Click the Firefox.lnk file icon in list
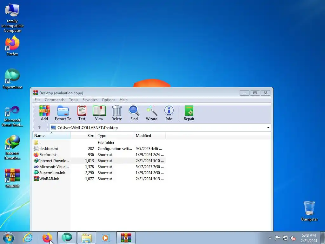The height and width of the screenshot is (244, 325). click(36, 155)
